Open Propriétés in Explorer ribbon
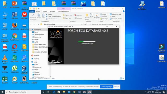 tap(97, 16)
